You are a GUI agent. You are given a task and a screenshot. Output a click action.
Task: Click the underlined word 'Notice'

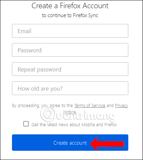tap(69, 112)
